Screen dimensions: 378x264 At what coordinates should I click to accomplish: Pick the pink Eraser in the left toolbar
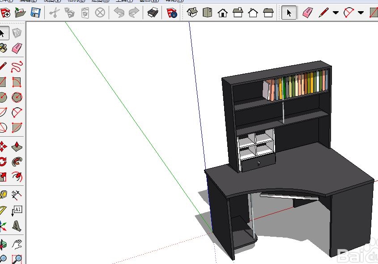click(x=17, y=48)
